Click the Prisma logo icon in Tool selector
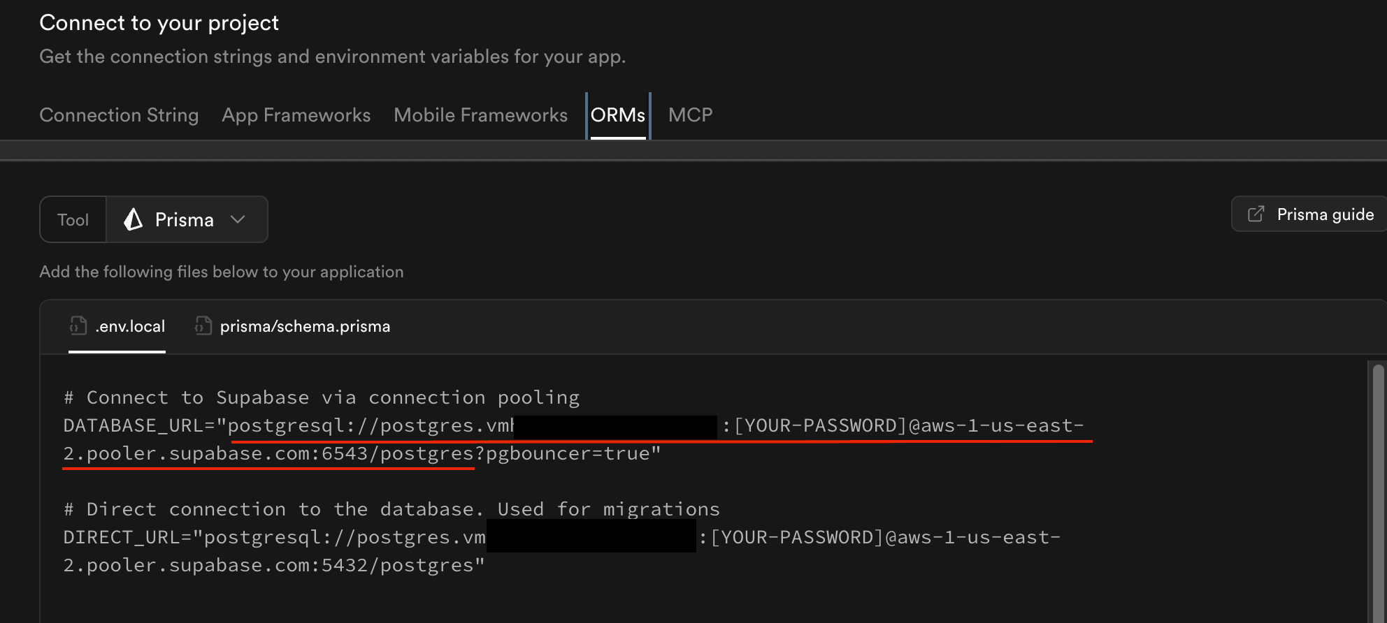The image size is (1387, 623). tap(133, 219)
